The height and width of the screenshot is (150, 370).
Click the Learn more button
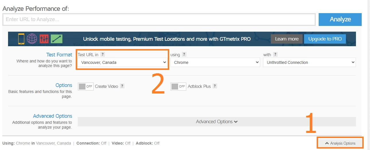click(x=287, y=39)
